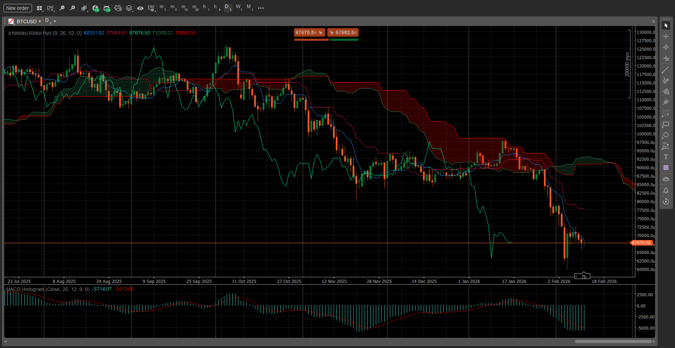675x348 pixels.
Task: Switch to m1 timeframe
Action: pos(162,8)
